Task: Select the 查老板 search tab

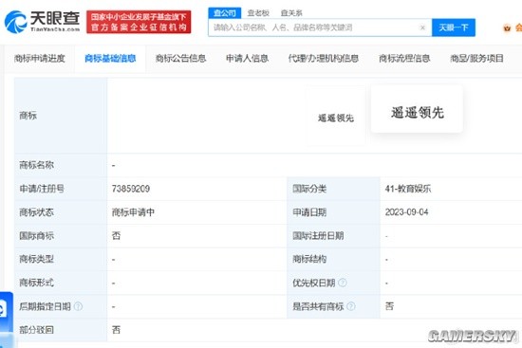Action: click(258, 13)
